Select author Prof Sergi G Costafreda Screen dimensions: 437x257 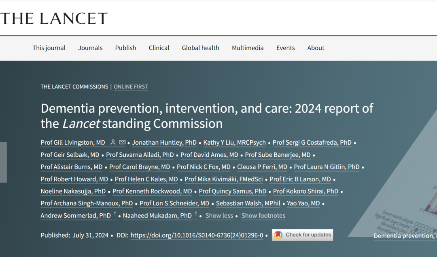(x=312, y=143)
